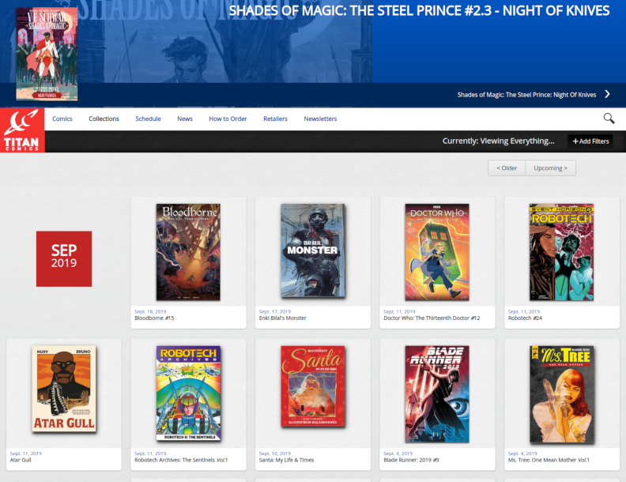Click Robotech Archives: The Sentinels Vol.1 title
This screenshot has width=626, height=482.
(x=181, y=460)
